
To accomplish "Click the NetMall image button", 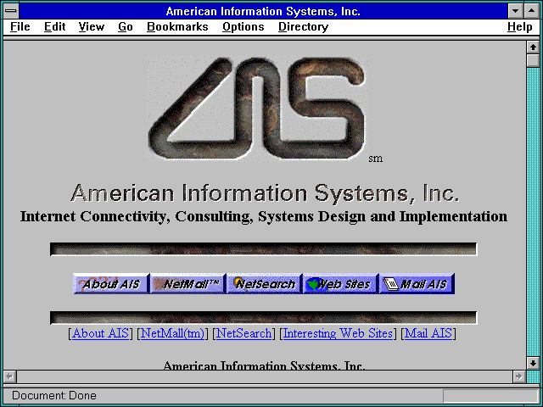I will pyautogui.click(x=188, y=284).
